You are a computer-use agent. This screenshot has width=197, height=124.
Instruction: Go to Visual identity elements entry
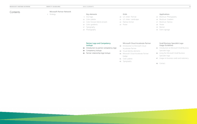coord(131,51)
